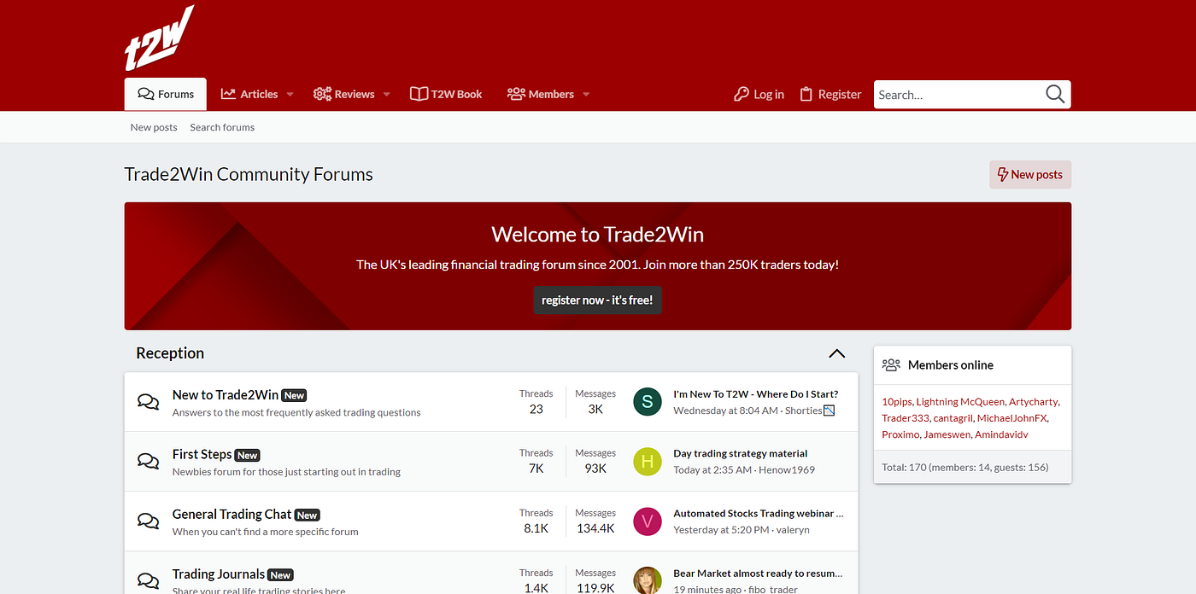Open member Proximo profile

coord(900,434)
